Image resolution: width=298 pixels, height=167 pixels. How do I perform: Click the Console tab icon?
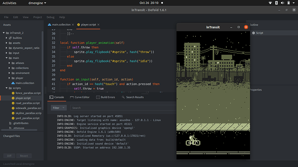point(51,97)
